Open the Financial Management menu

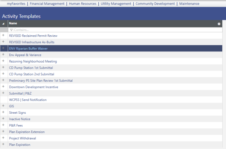[x=47, y=4]
